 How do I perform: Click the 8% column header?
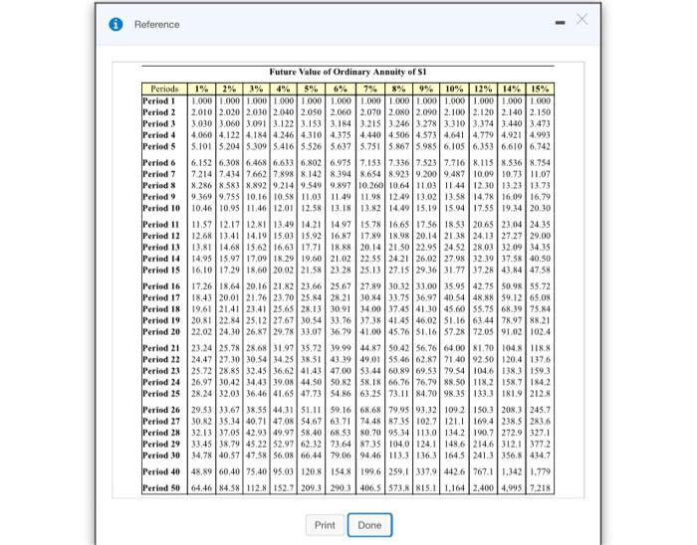398,89
